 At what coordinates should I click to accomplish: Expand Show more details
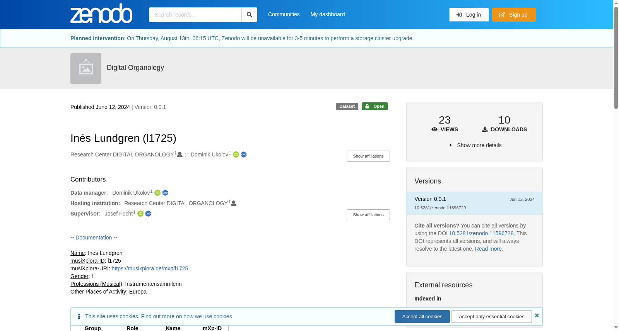[475, 145]
